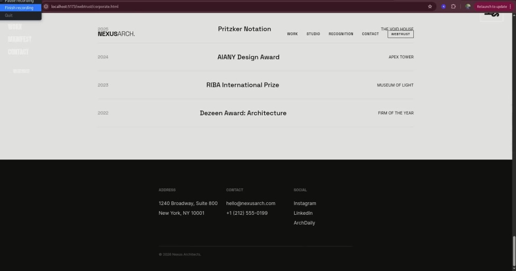Open the LinkedIn social link
Screen dimensions: 516x271
click(303, 213)
